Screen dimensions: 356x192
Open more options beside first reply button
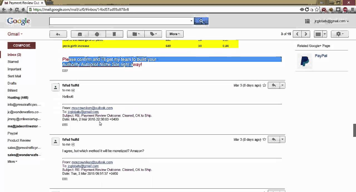pyautogui.click(x=283, y=85)
